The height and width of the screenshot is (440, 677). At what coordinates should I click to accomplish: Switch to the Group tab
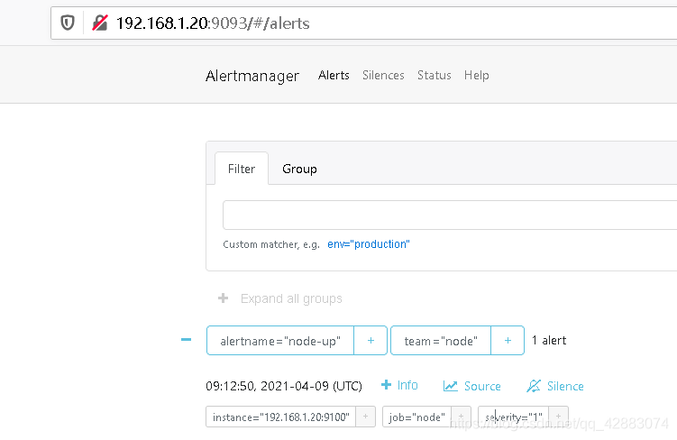tap(299, 169)
